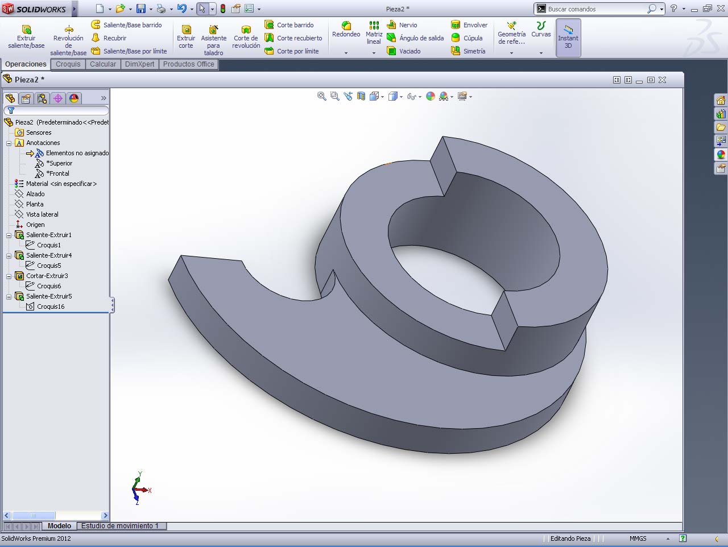Select the Extruir saliente/base tool
This screenshot has width=728, height=547.
coord(26,37)
